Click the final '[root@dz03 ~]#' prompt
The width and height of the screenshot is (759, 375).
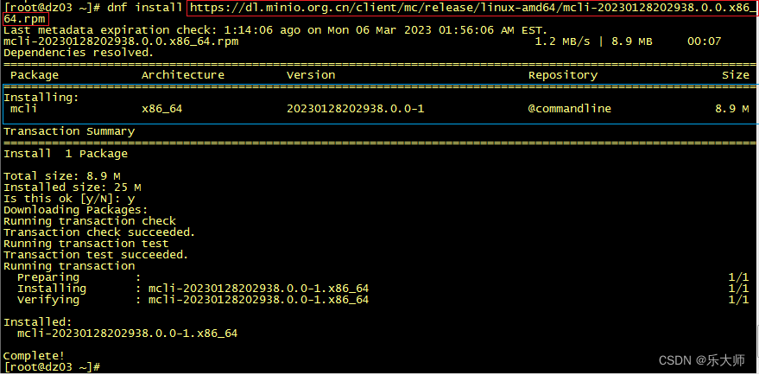(x=51, y=366)
